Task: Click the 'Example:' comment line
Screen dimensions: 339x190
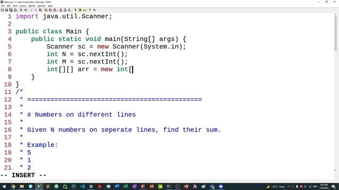Action: click(x=42, y=145)
